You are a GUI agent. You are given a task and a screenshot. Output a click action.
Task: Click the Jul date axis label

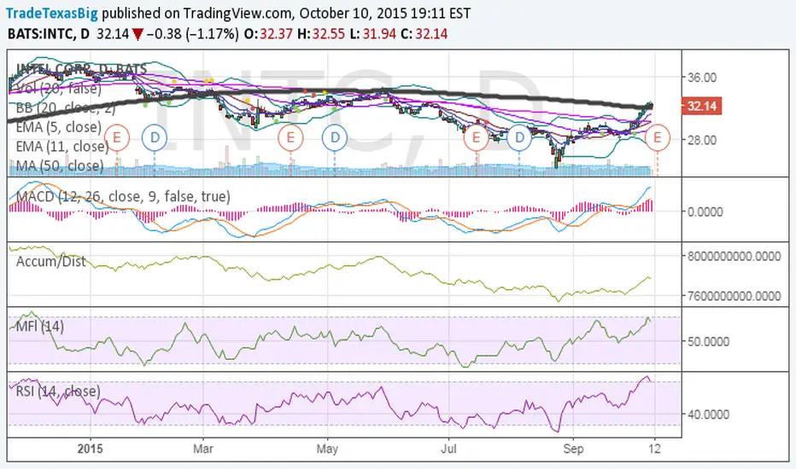(448, 449)
